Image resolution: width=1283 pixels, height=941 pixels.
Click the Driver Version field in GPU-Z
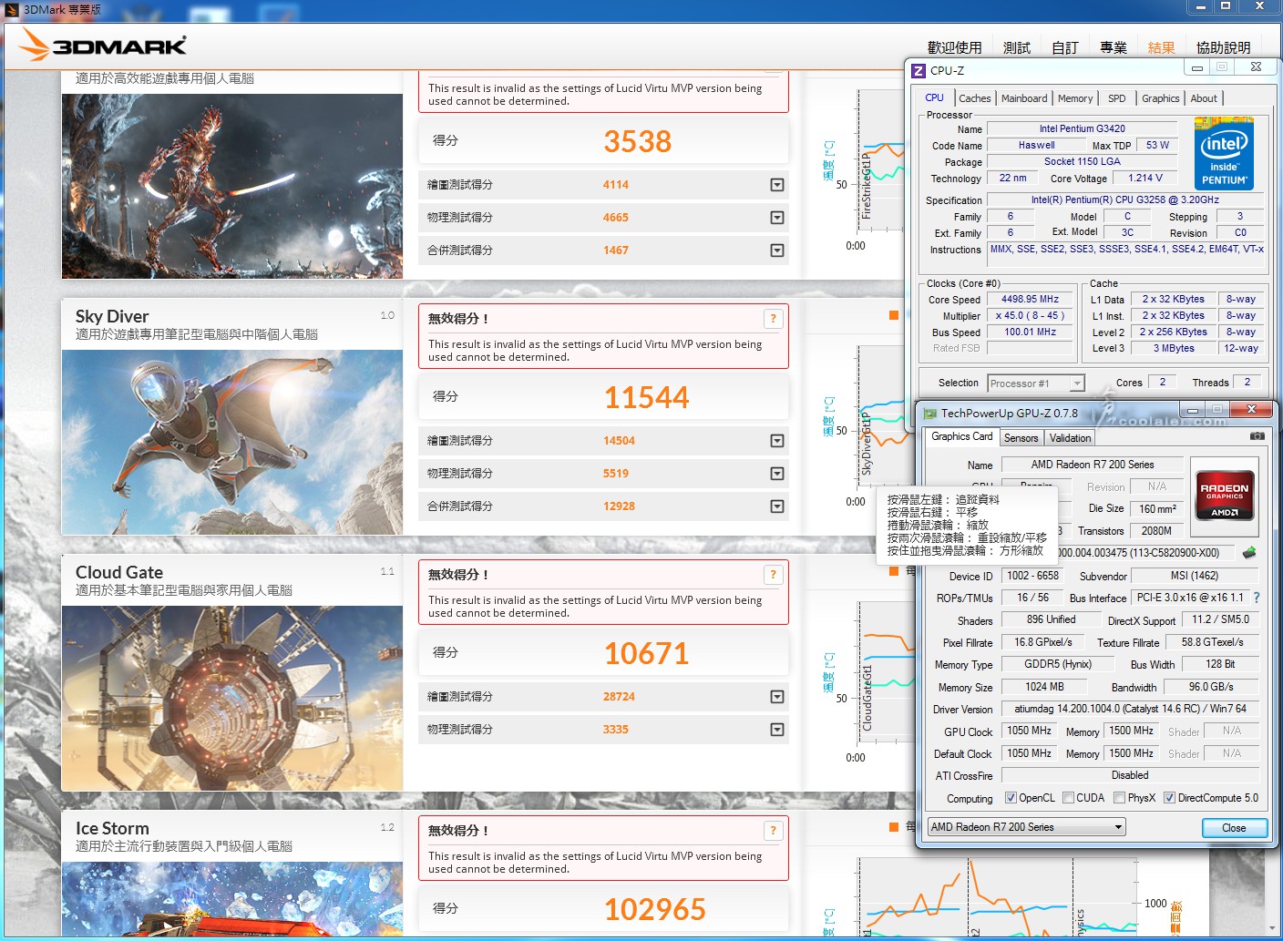(1130, 709)
